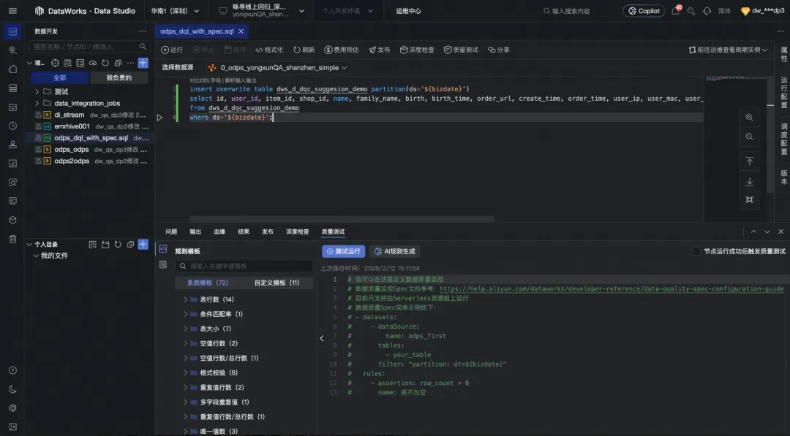Zoom in using editor magnifier plus icon

point(749,117)
